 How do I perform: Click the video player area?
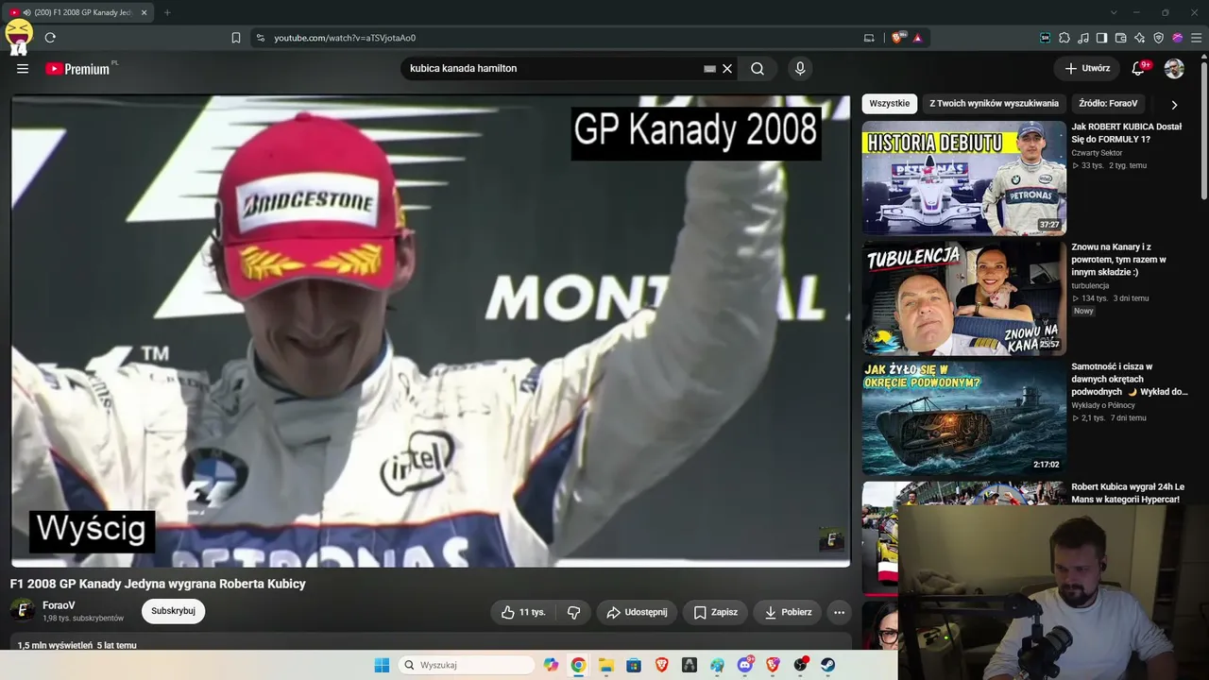[x=431, y=331]
